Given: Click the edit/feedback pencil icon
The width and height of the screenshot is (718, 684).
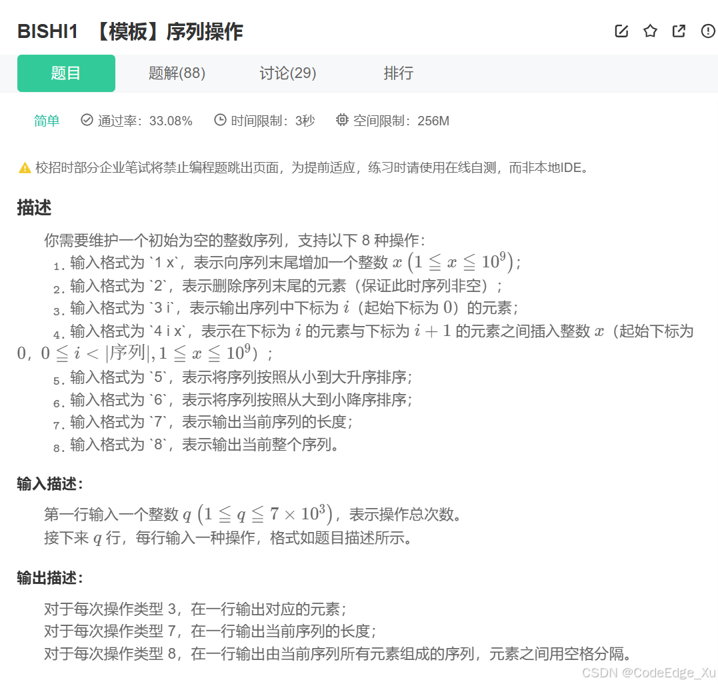Looking at the screenshot, I should [621, 31].
